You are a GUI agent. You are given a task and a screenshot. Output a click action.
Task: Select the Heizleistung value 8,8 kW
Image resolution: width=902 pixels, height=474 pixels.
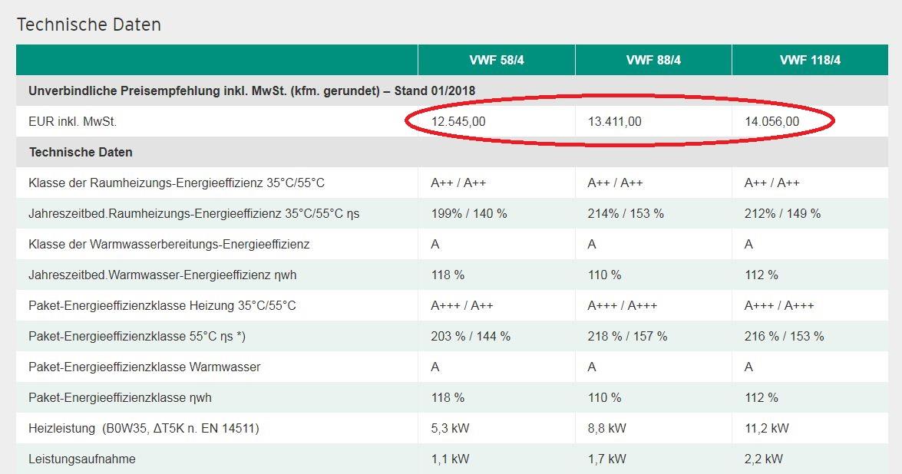tap(607, 429)
